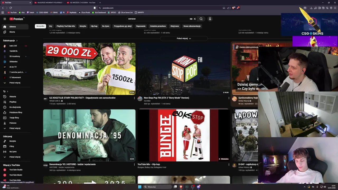This screenshot has width=338, height=190.
Task: Open Na żywo under Odkrywaj
Action: [x=15, y=151]
